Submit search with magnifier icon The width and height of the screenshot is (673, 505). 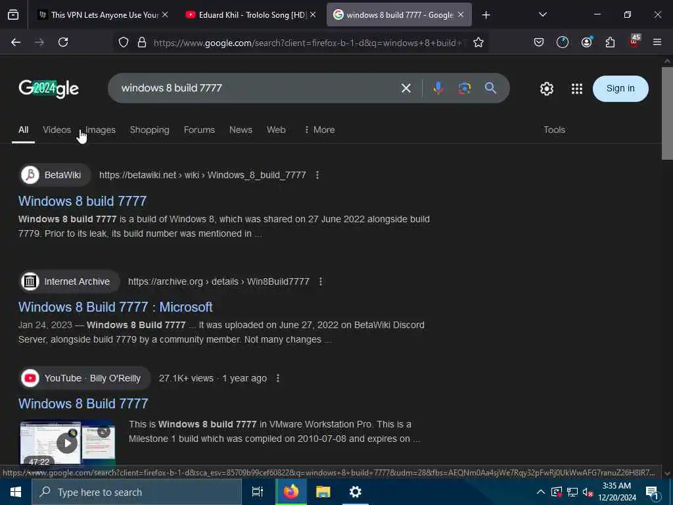pos(490,88)
